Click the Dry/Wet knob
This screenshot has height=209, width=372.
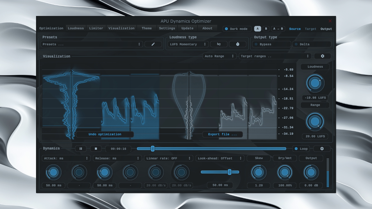point(285,172)
